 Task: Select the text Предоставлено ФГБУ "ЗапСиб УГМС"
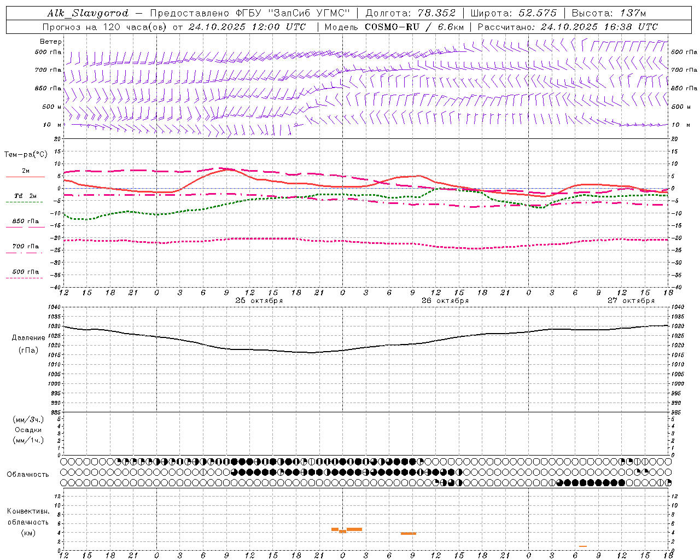pyautogui.click(x=249, y=13)
